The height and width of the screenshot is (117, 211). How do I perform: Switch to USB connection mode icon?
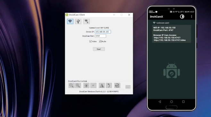click(x=78, y=21)
